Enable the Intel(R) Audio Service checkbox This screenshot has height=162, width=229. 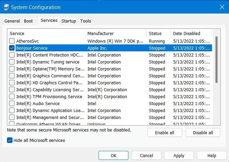click(x=12, y=104)
